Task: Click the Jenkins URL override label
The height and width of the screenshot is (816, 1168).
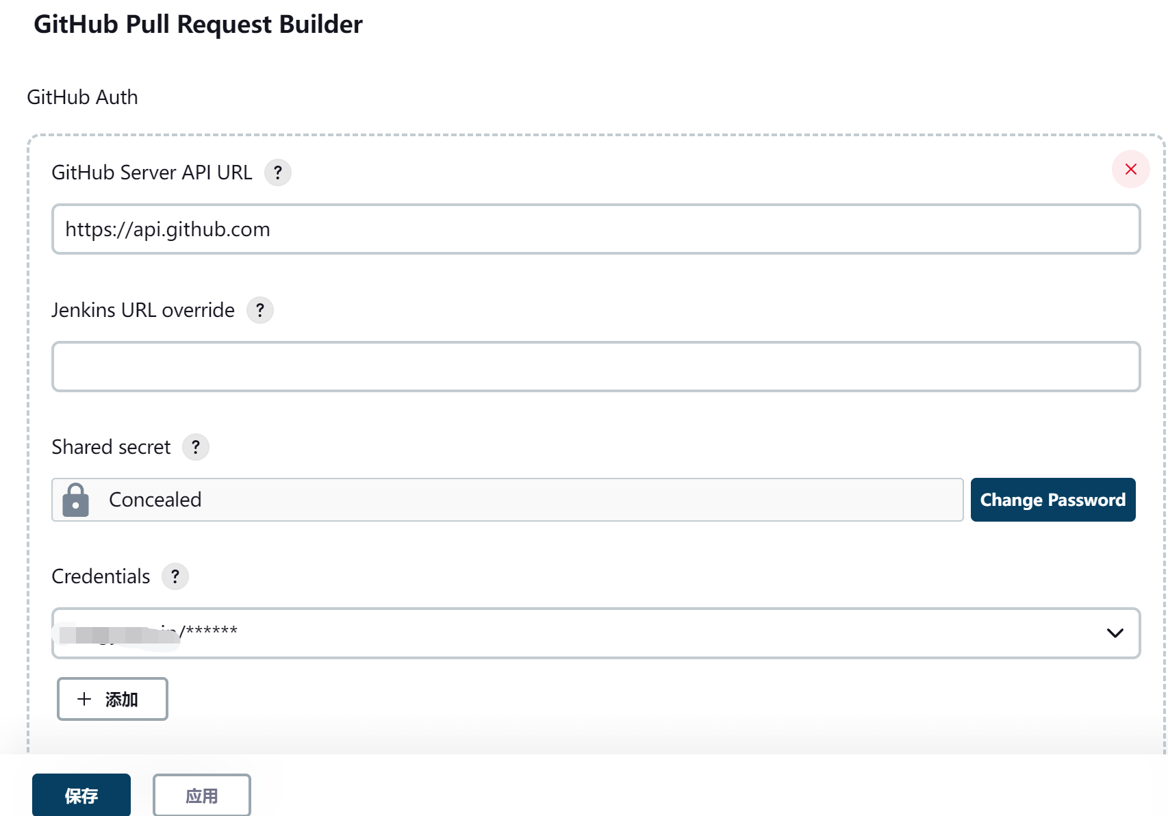Action: point(143,310)
